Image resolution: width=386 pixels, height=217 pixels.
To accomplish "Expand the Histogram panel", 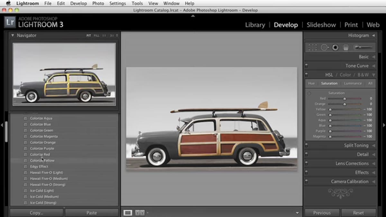I will (373, 36).
